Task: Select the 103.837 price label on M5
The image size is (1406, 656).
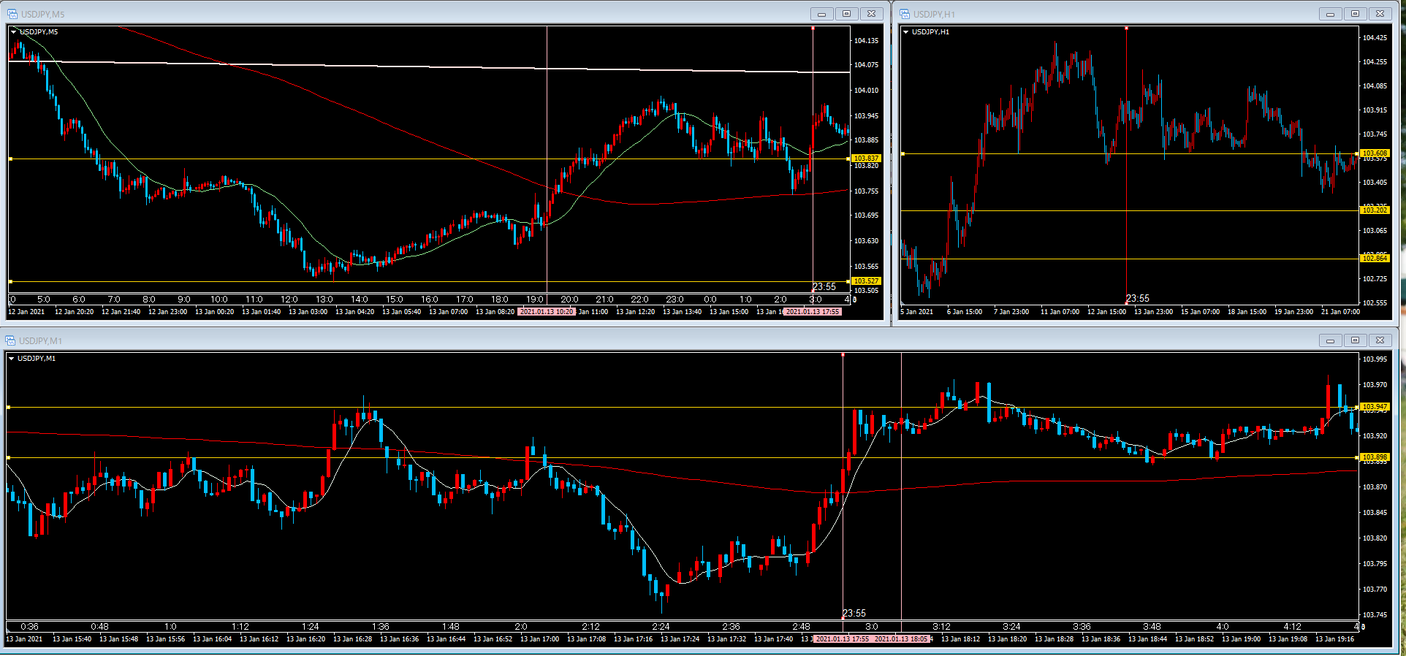Action: [867, 159]
